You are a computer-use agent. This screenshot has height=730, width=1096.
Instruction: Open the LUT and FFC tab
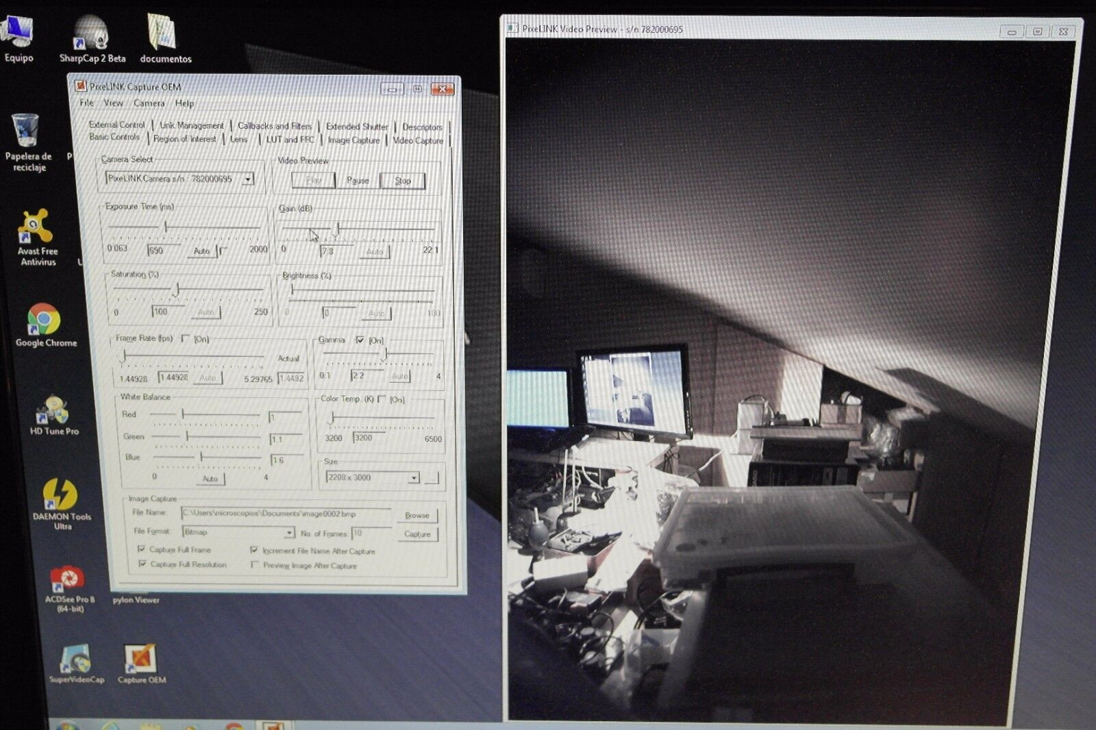290,140
